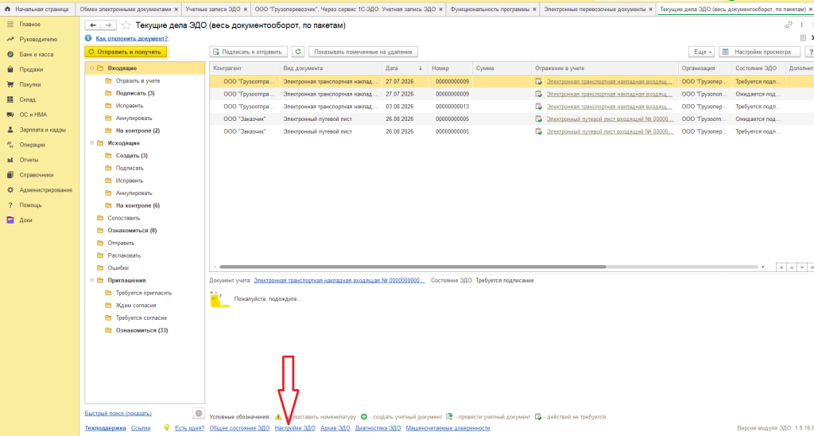The image size is (814, 436).
Task: Open the Ссылки link
Action: pyautogui.click(x=141, y=428)
